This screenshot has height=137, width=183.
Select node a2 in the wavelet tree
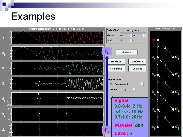click(x=158, y=75)
